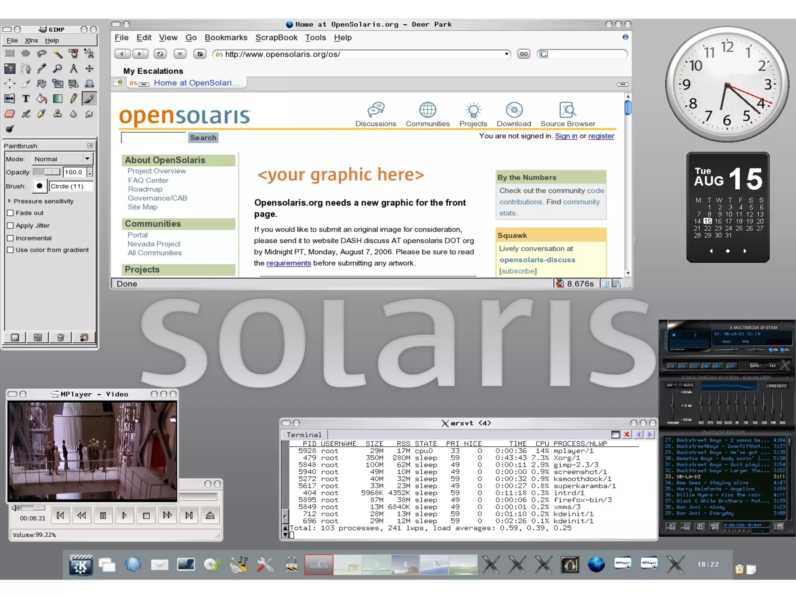Select the Pencil tool in GIMP
This screenshot has width=796, height=597.
(x=73, y=99)
